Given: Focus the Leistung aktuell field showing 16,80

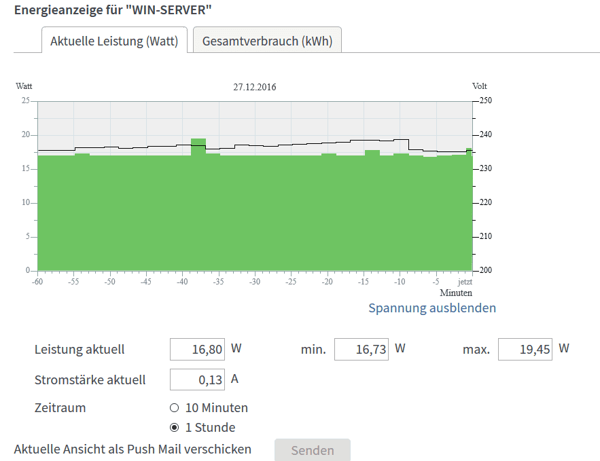Looking at the screenshot, I should pos(197,349).
